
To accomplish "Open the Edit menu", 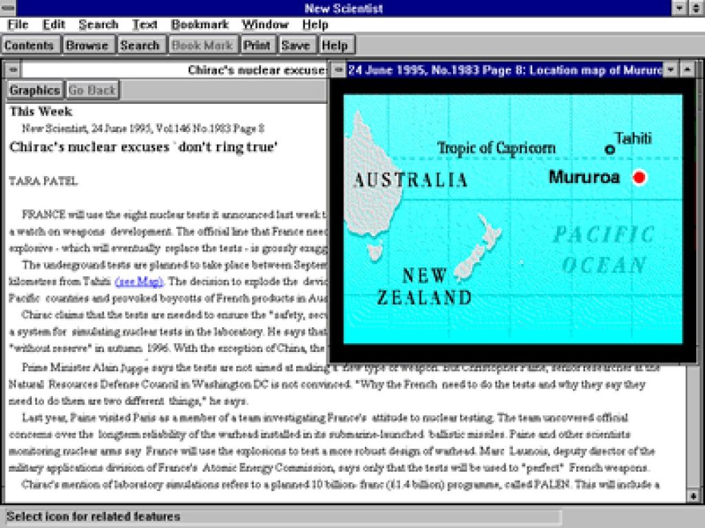I will click(54, 25).
